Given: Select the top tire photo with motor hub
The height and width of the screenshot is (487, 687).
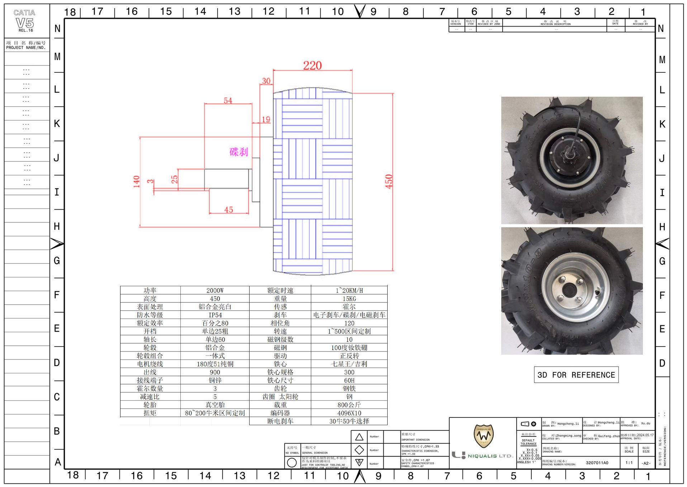Looking at the screenshot, I should [572, 160].
